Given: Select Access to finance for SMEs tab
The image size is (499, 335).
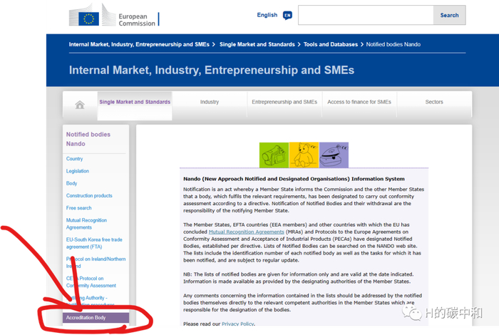Looking at the screenshot, I should 359,102.
